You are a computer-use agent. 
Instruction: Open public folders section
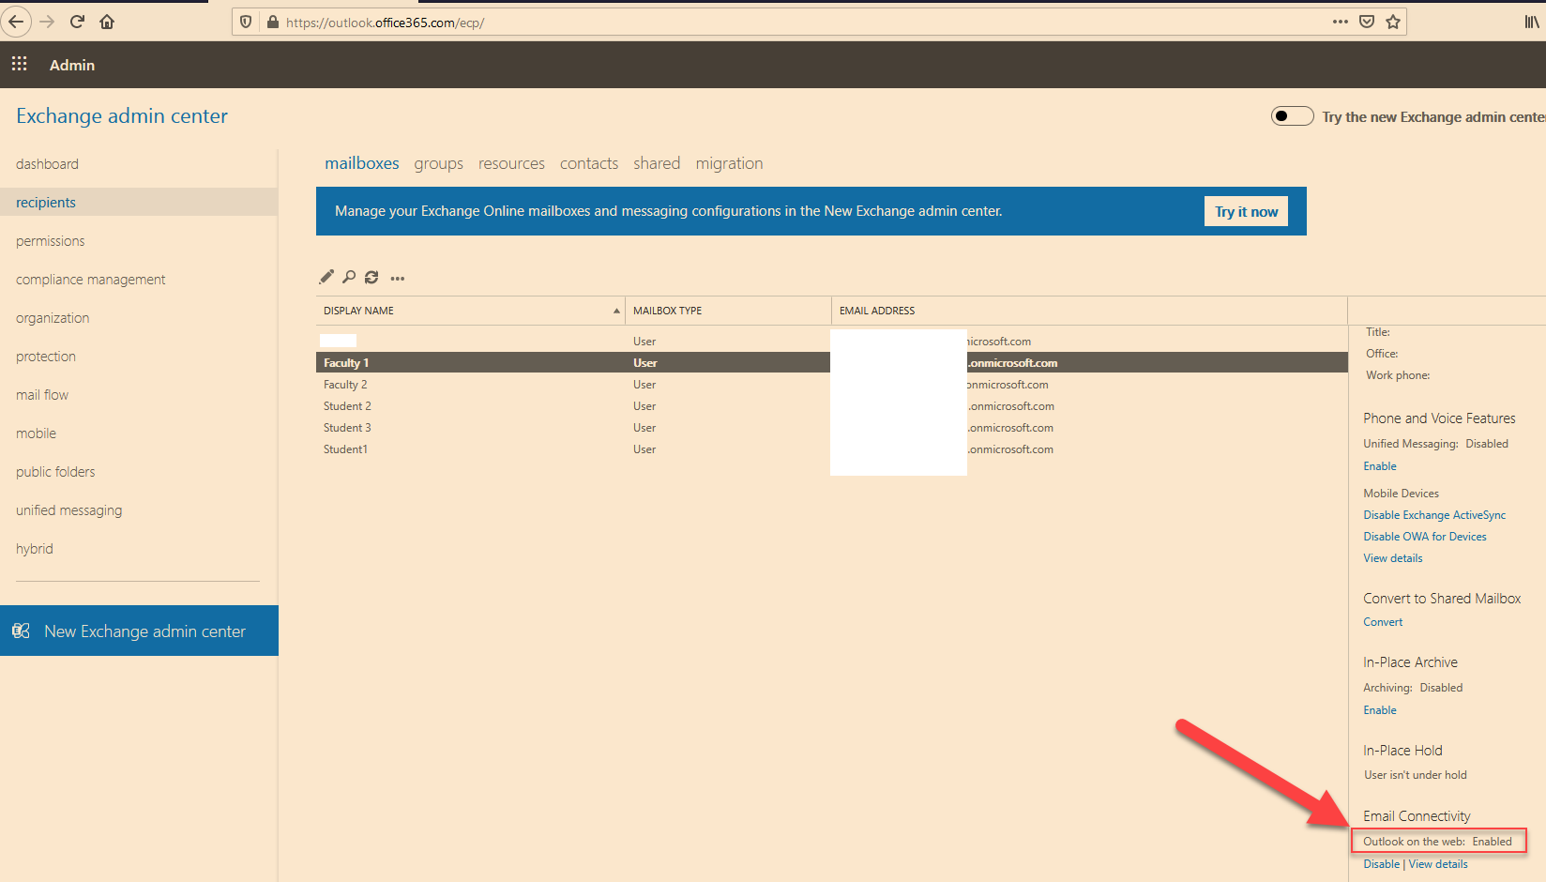[x=55, y=472]
